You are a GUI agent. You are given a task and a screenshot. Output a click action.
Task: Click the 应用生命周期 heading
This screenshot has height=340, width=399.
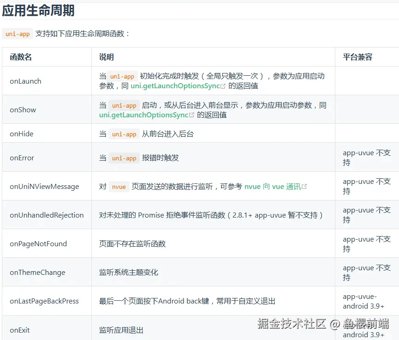38,11
